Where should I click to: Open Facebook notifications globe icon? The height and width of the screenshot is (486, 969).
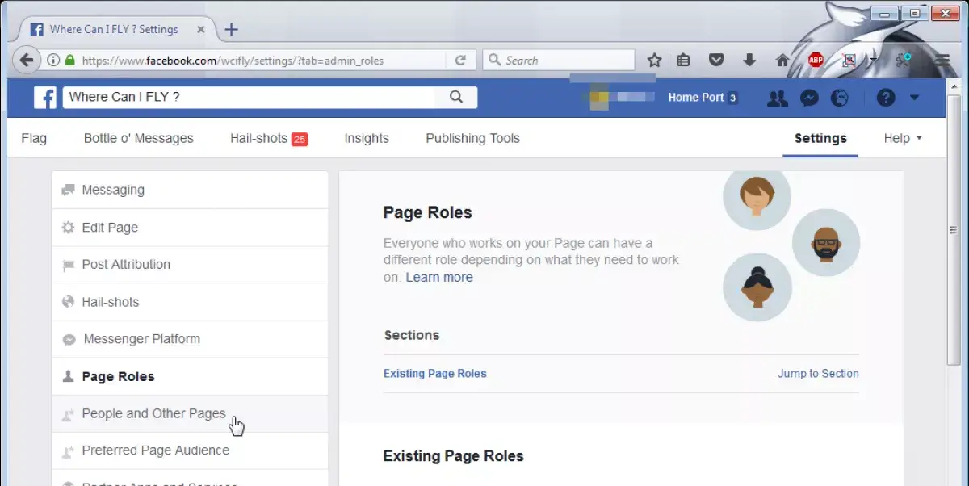(x=840, y=98)
